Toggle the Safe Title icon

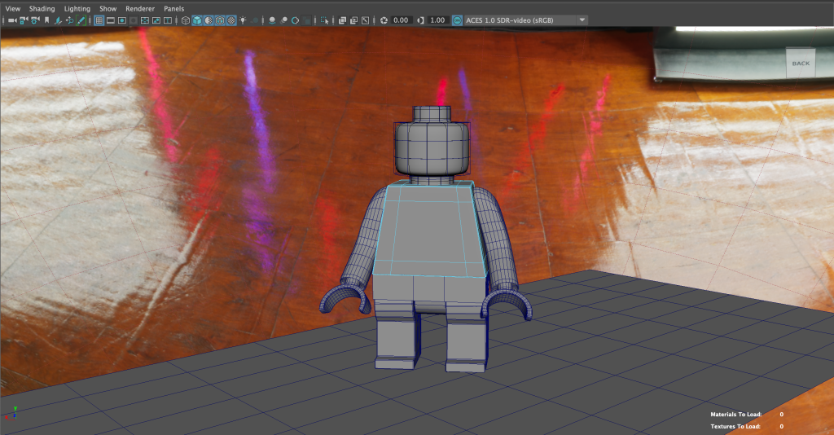[x=168, y=20]
